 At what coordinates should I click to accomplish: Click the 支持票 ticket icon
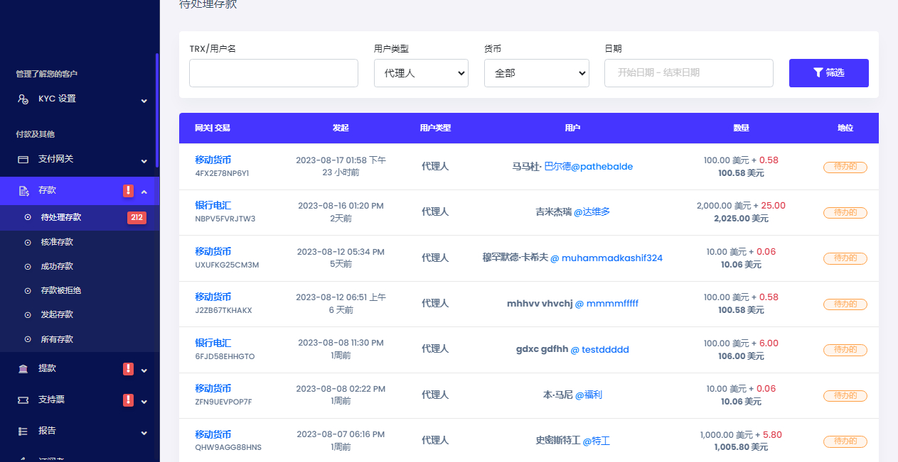(x=23, y=400)
